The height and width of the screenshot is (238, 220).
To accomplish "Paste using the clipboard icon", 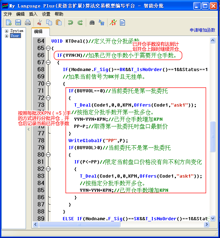I will [x=59, y=23].
